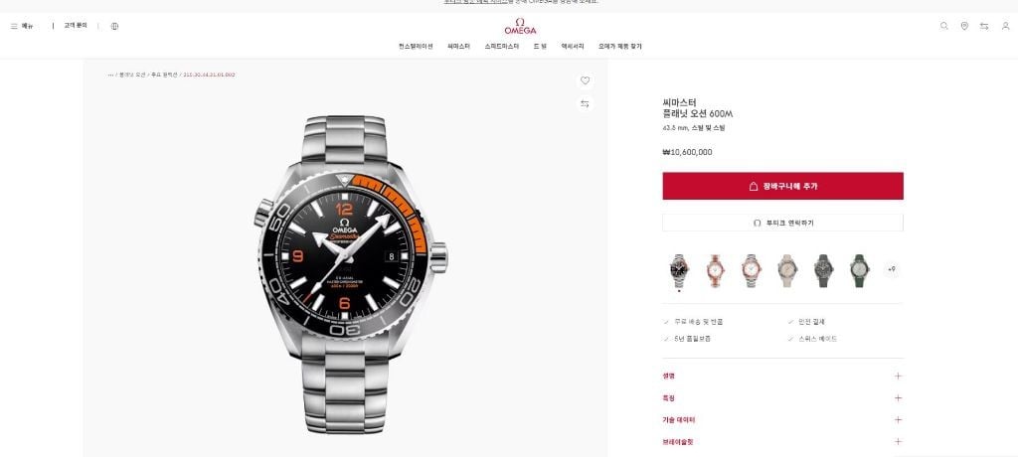Open the 씨마스터 menu item
This screenshot has width=1018, height=457.
pos(458,47)
